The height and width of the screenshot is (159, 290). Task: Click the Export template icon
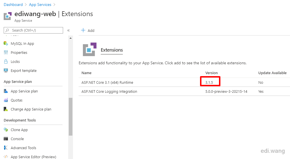coord(6,70)
